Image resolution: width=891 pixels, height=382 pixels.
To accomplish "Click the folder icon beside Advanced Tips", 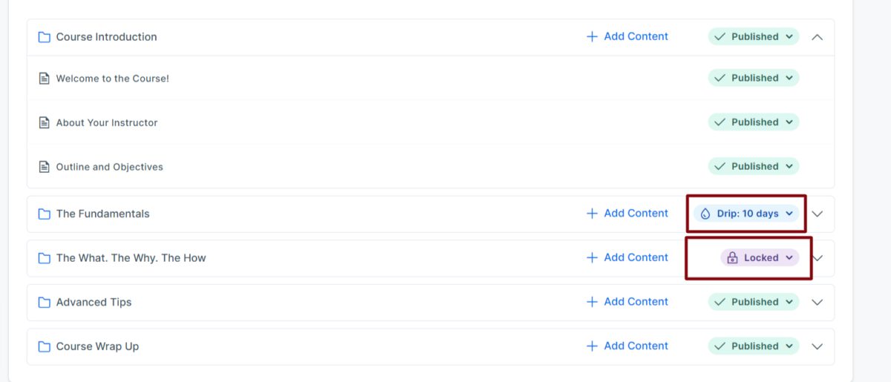I will pyautogui.click(x=44, y=302).
